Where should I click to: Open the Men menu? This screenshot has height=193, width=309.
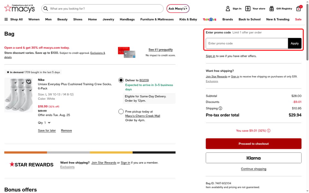point(48,19)
